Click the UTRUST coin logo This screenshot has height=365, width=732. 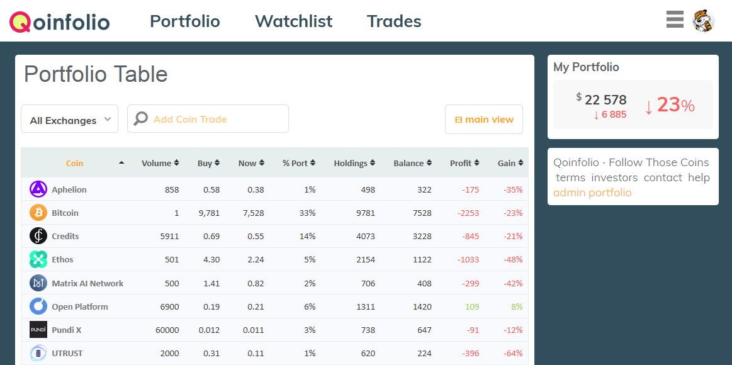coord(38,352)
